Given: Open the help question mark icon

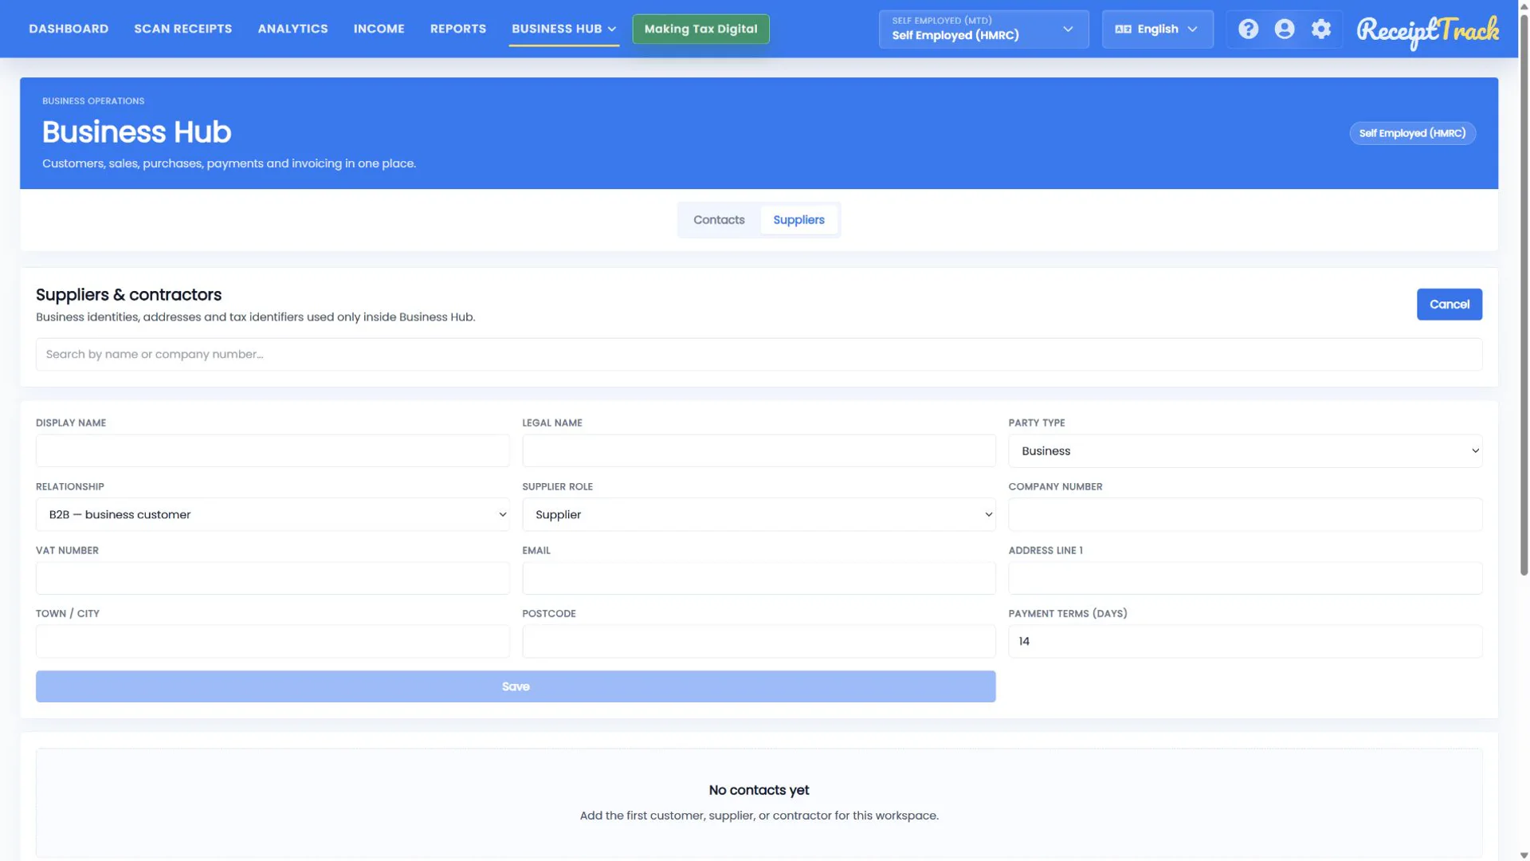Looking at the screenshot, I should point(1248,29).
